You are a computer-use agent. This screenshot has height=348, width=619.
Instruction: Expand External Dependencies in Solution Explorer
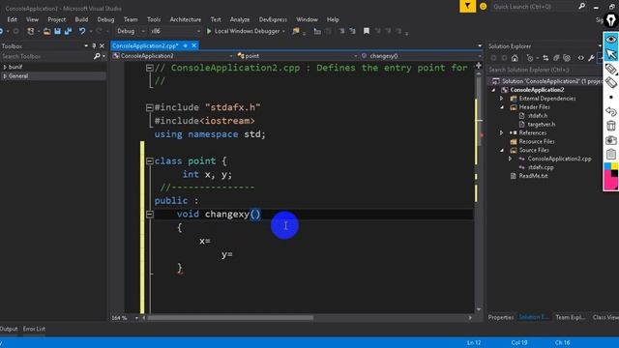502,99
